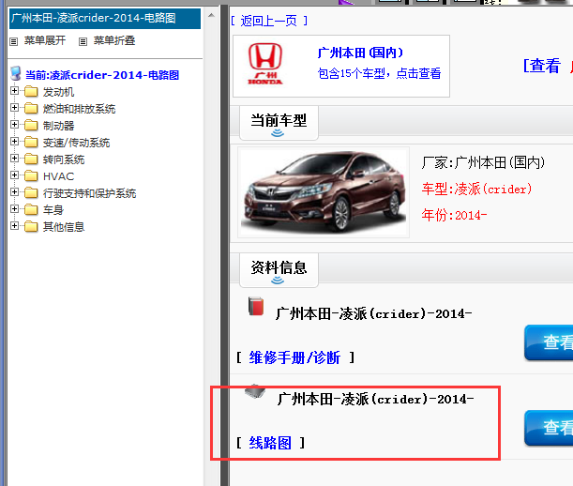Click the 变速/传动系统 folder icon
Image resolution: width=573 pixels, height=486 pixels.
pos(31,142)
